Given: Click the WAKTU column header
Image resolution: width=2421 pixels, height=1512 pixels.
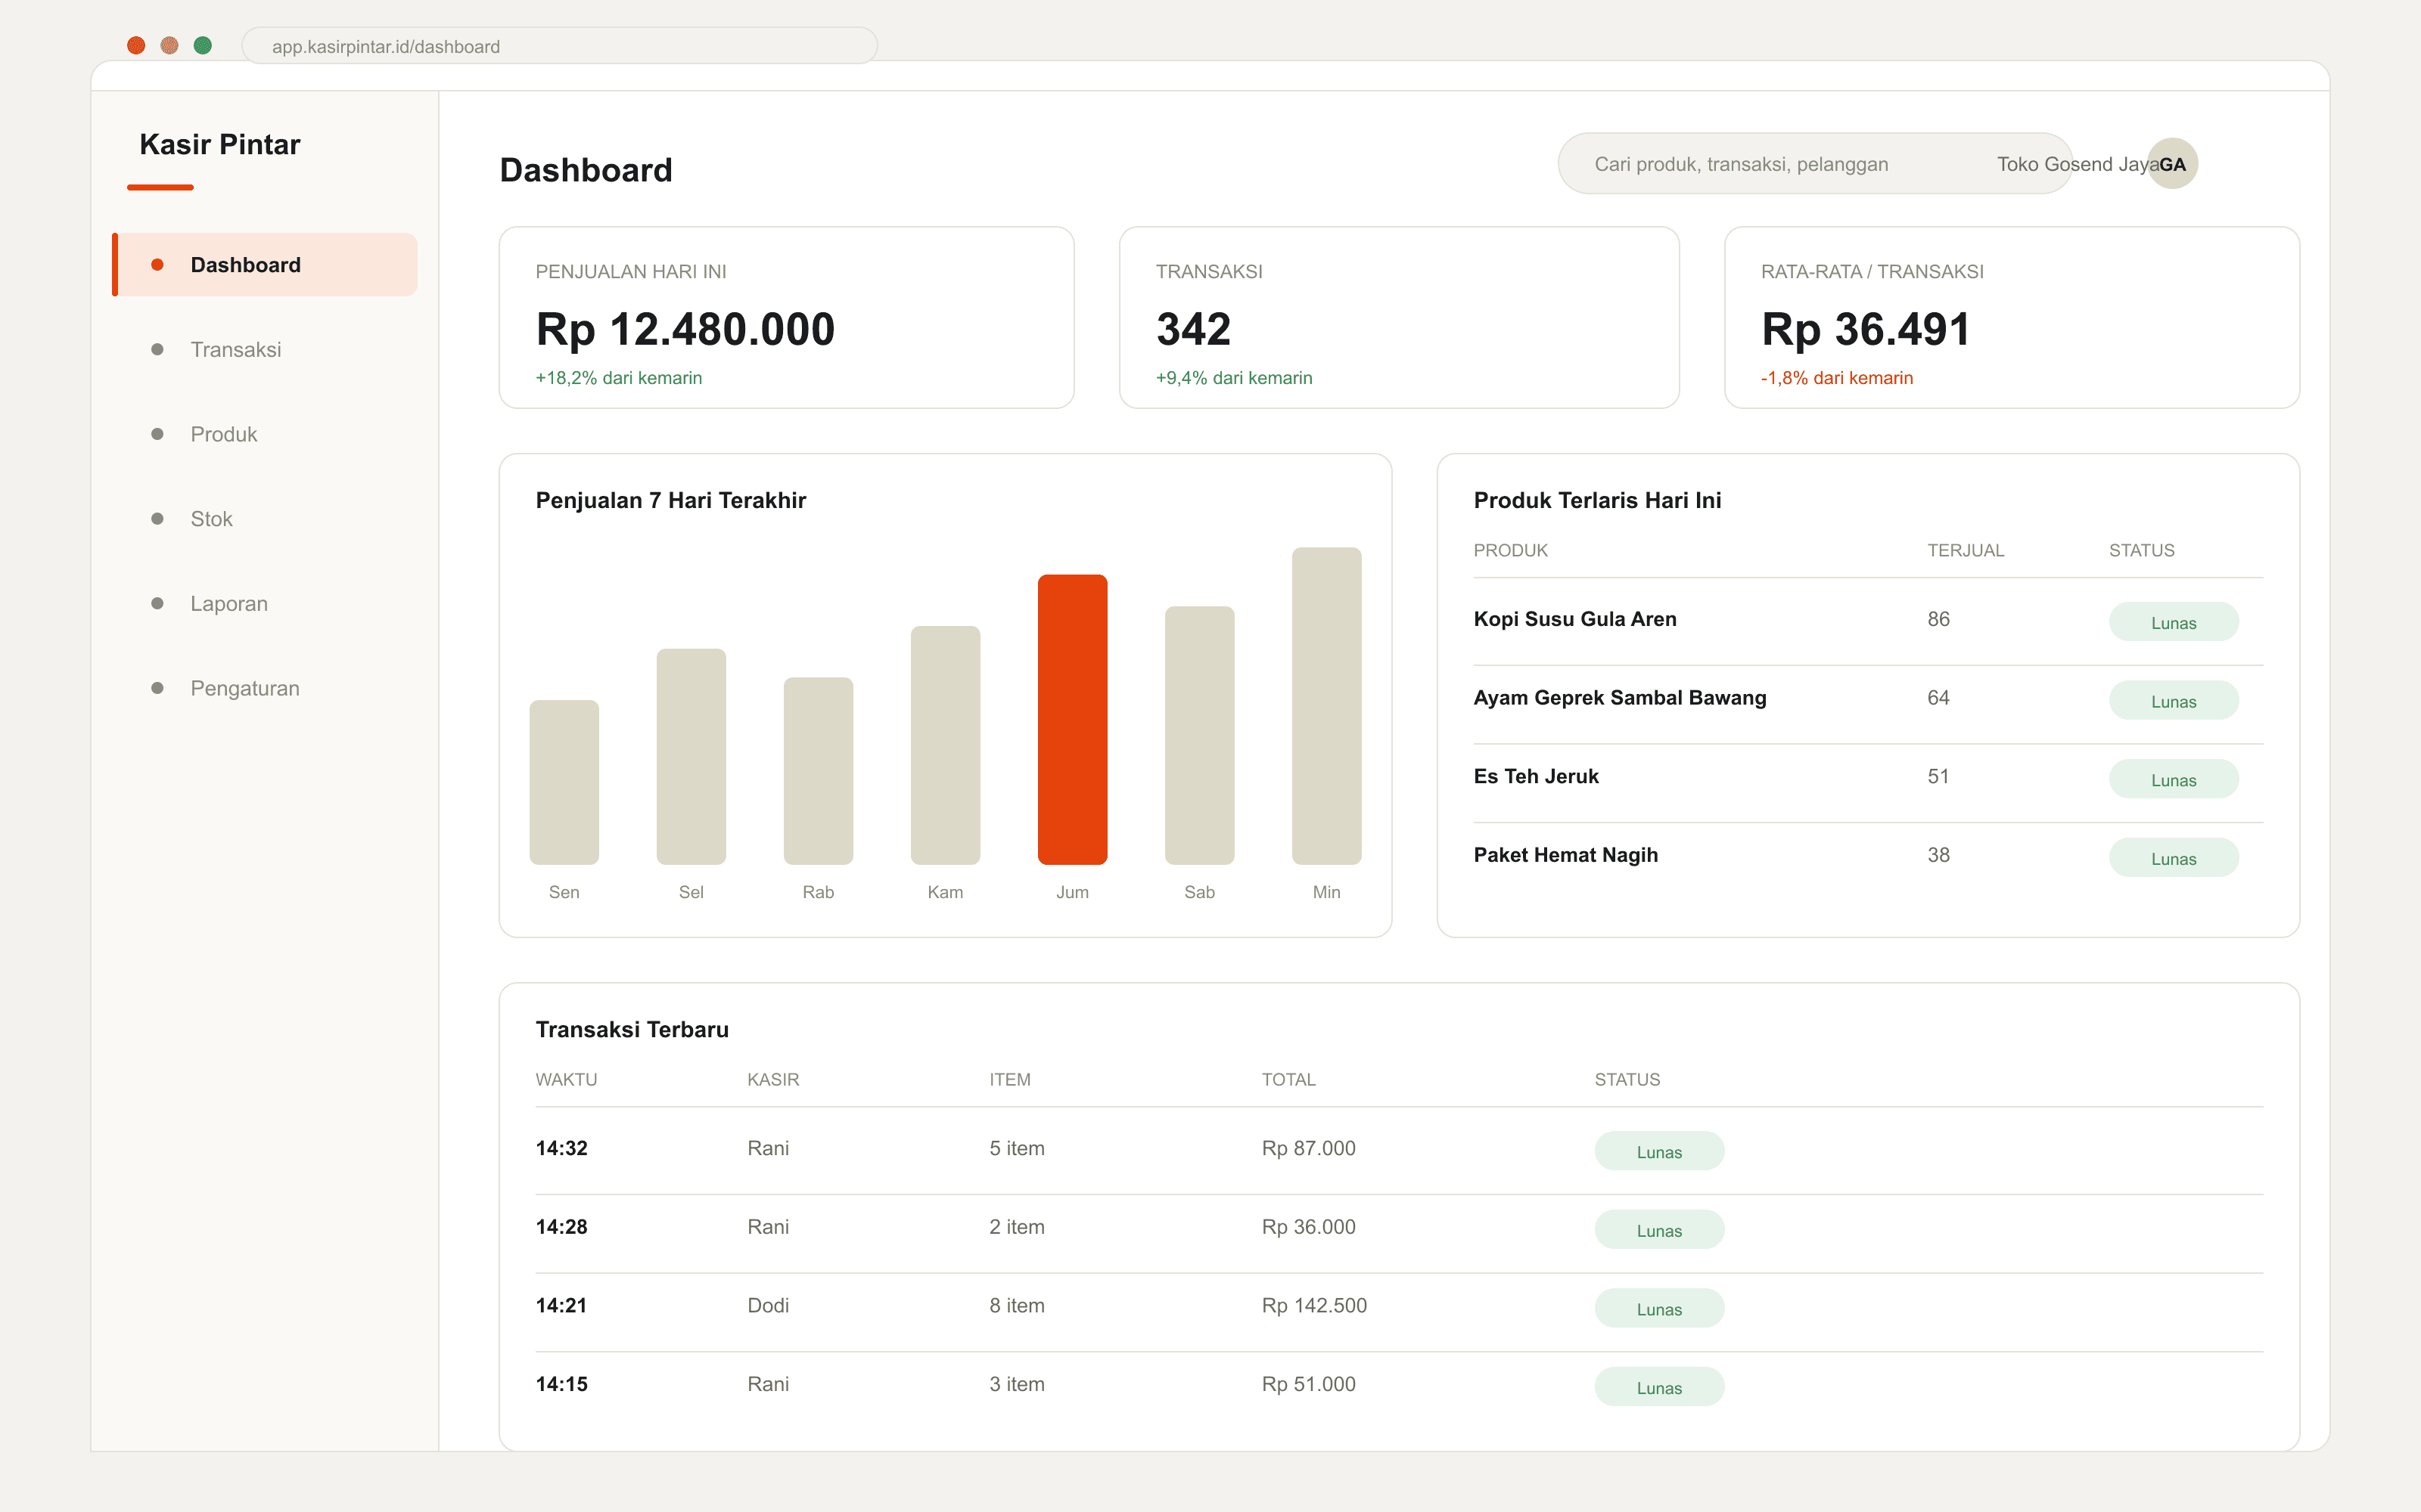Looking at the screenshot, I should [x=566, y=1080].
